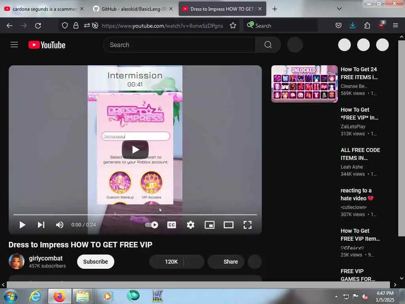The width and height of the screenshot is (405, 304).
Task: Focus the Firefox Search box
Action: 280,26
